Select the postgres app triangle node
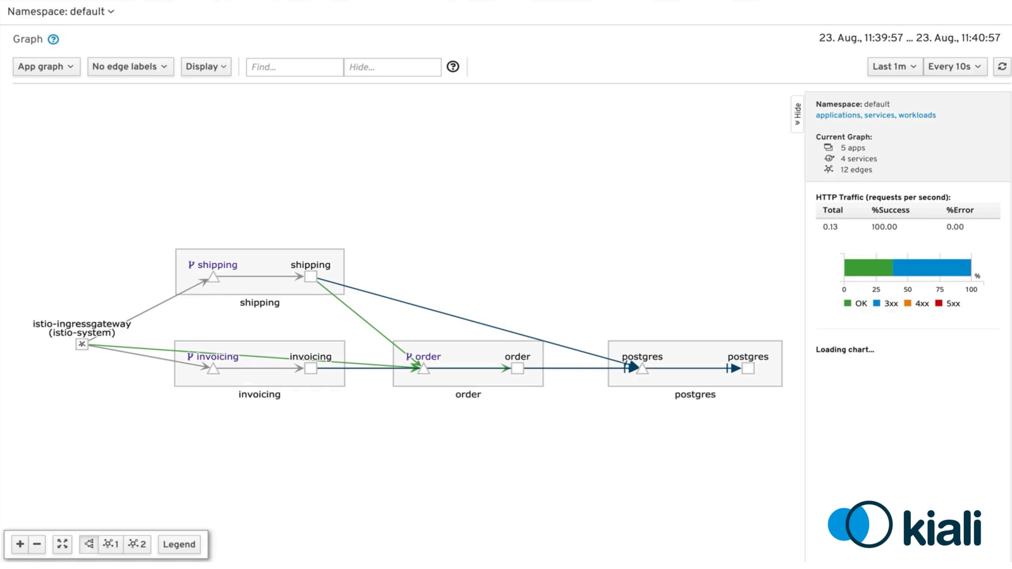This screenshot has height=569, width=1012. [643, 369]
